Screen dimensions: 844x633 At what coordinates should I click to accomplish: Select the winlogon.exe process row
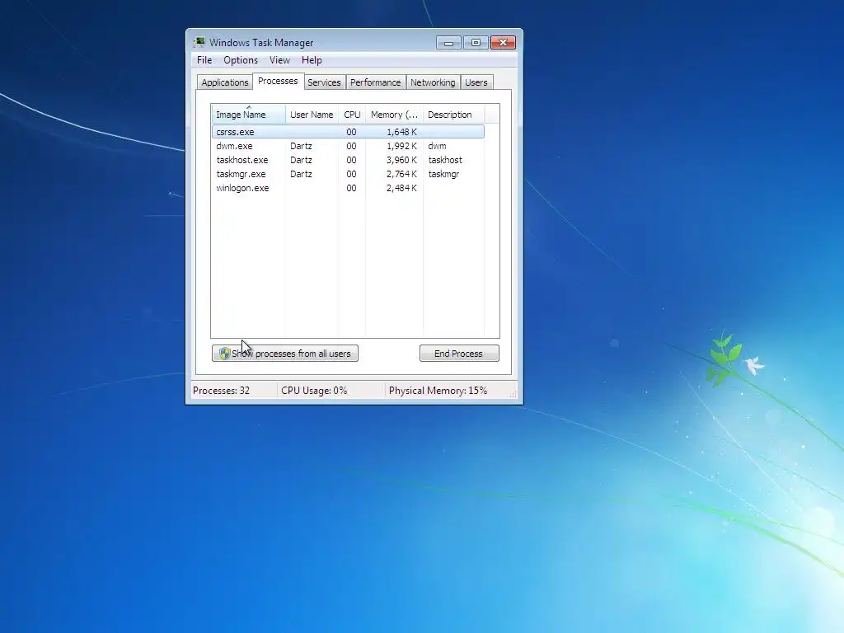click(348, 188)
